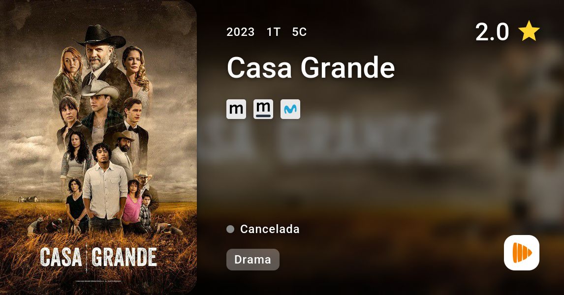
Task: Click the CASA GRANDE logo text on poster
Action: coord(98,257)
